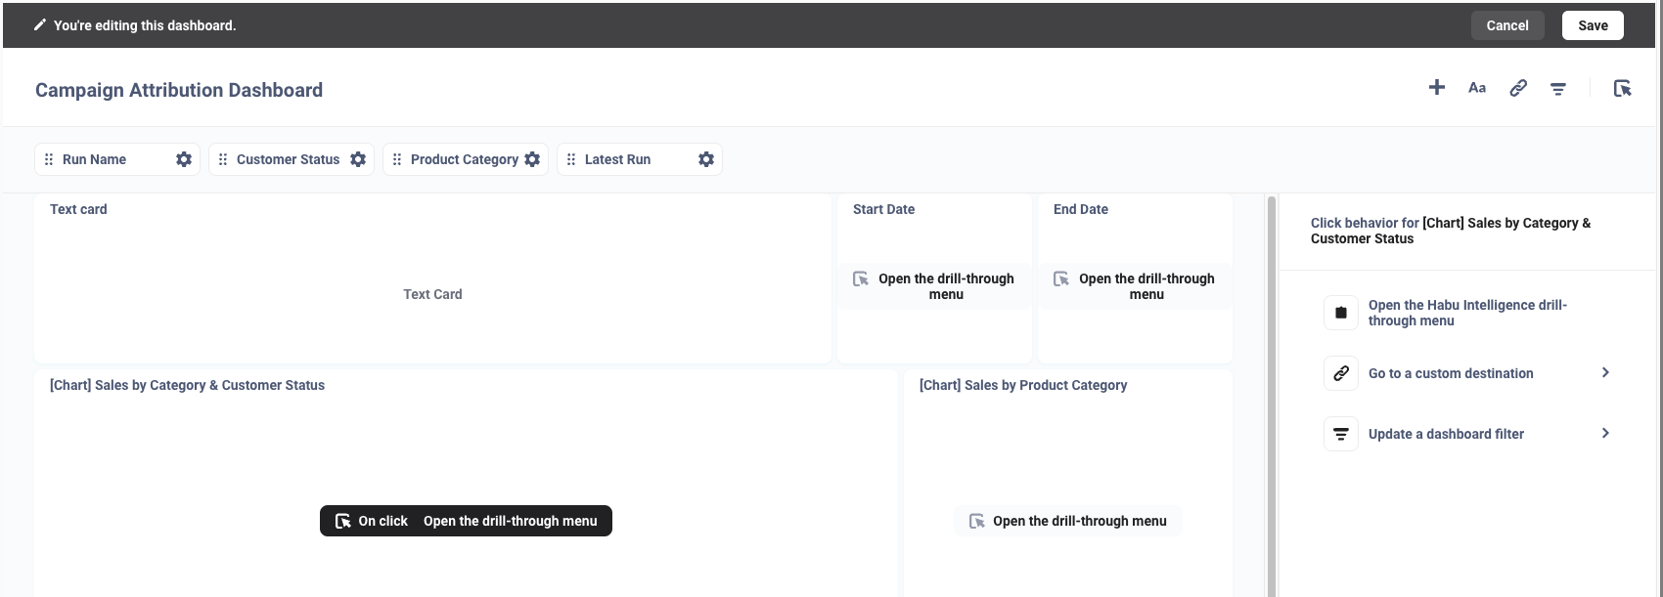Click the Aa text card icon

pyautogui.click(x=1477, y=88)
